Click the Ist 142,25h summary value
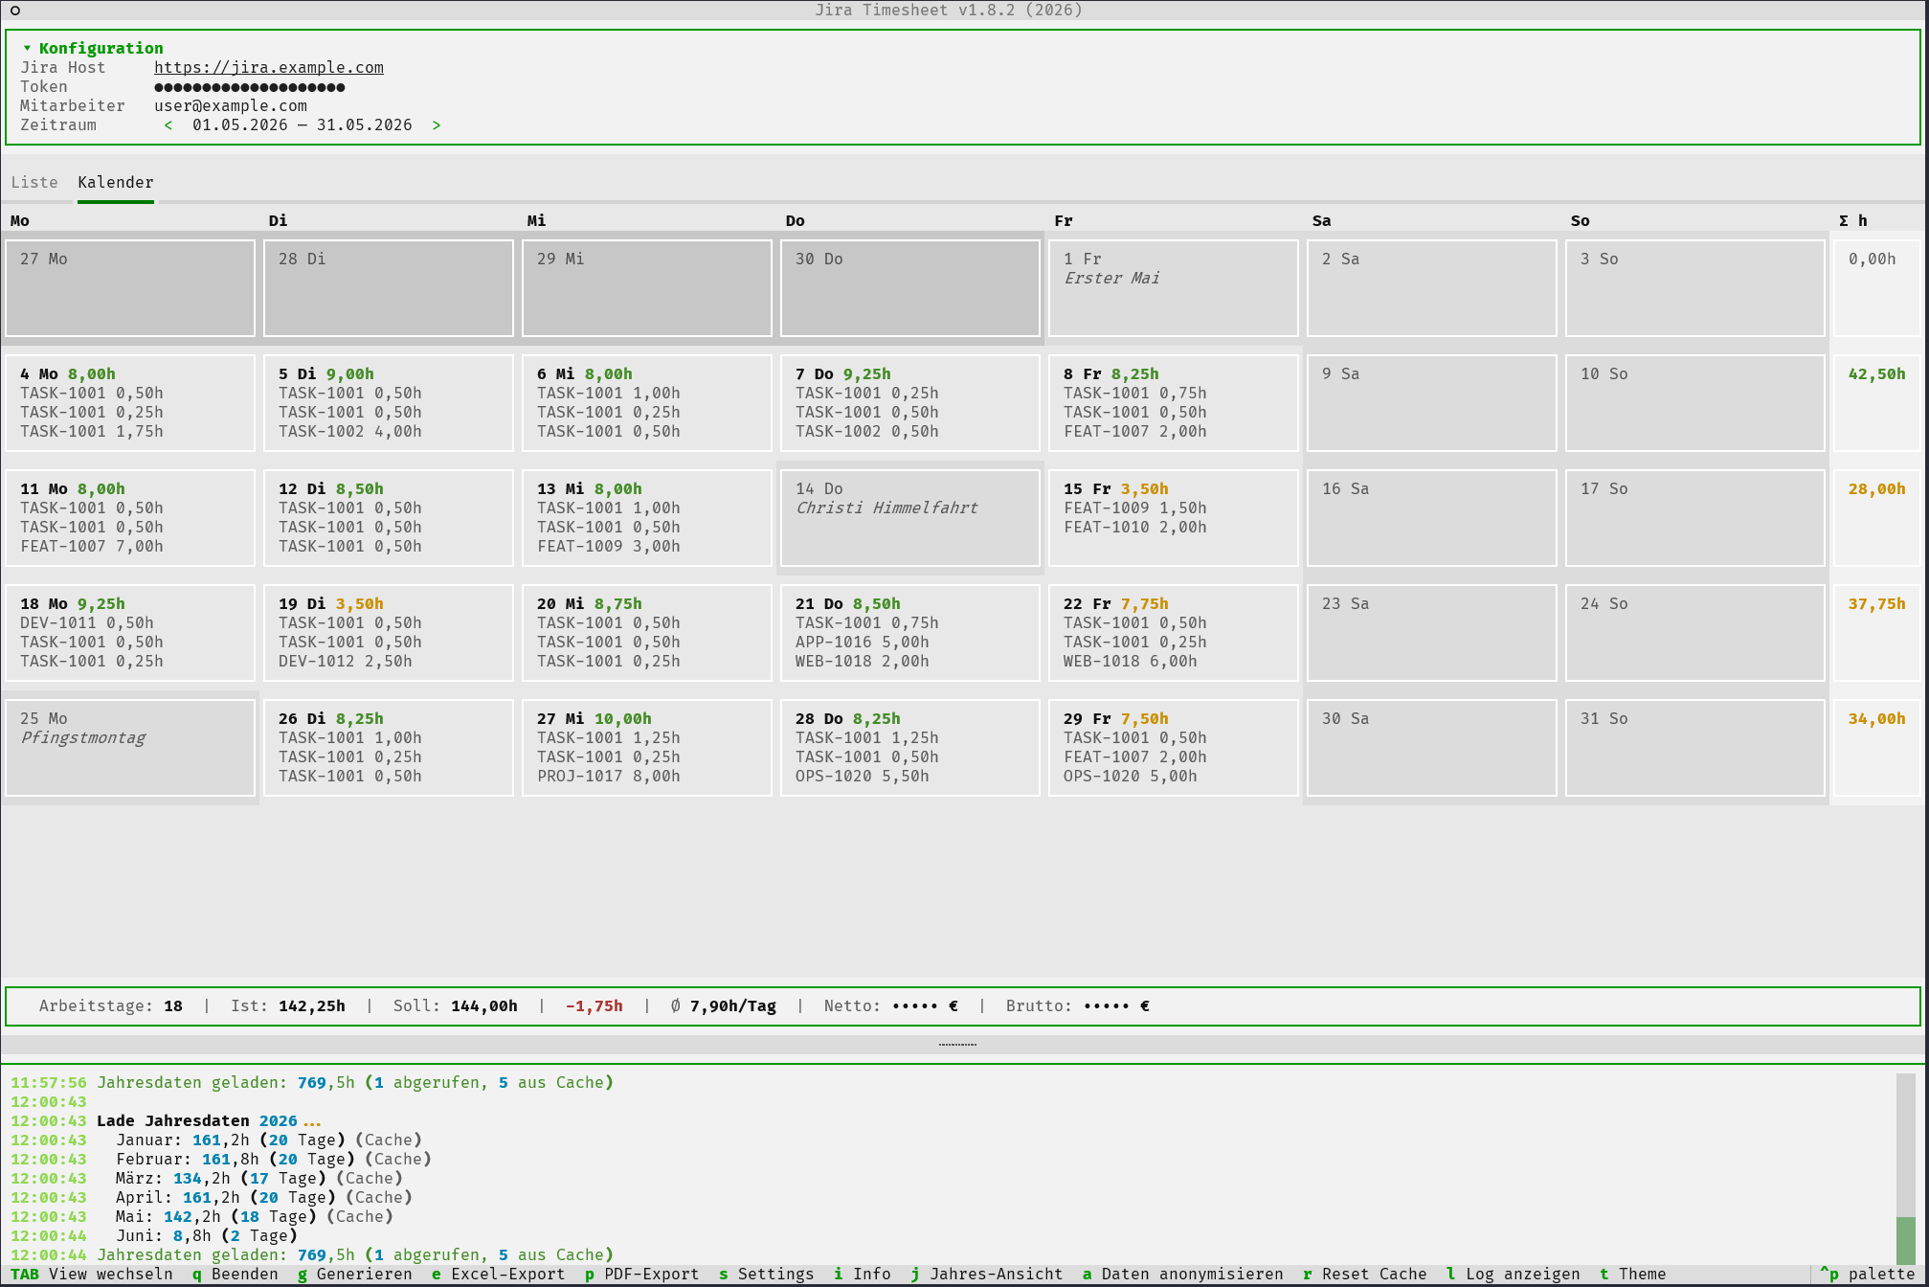The image size is (1929, 1287). [312, 1006]
